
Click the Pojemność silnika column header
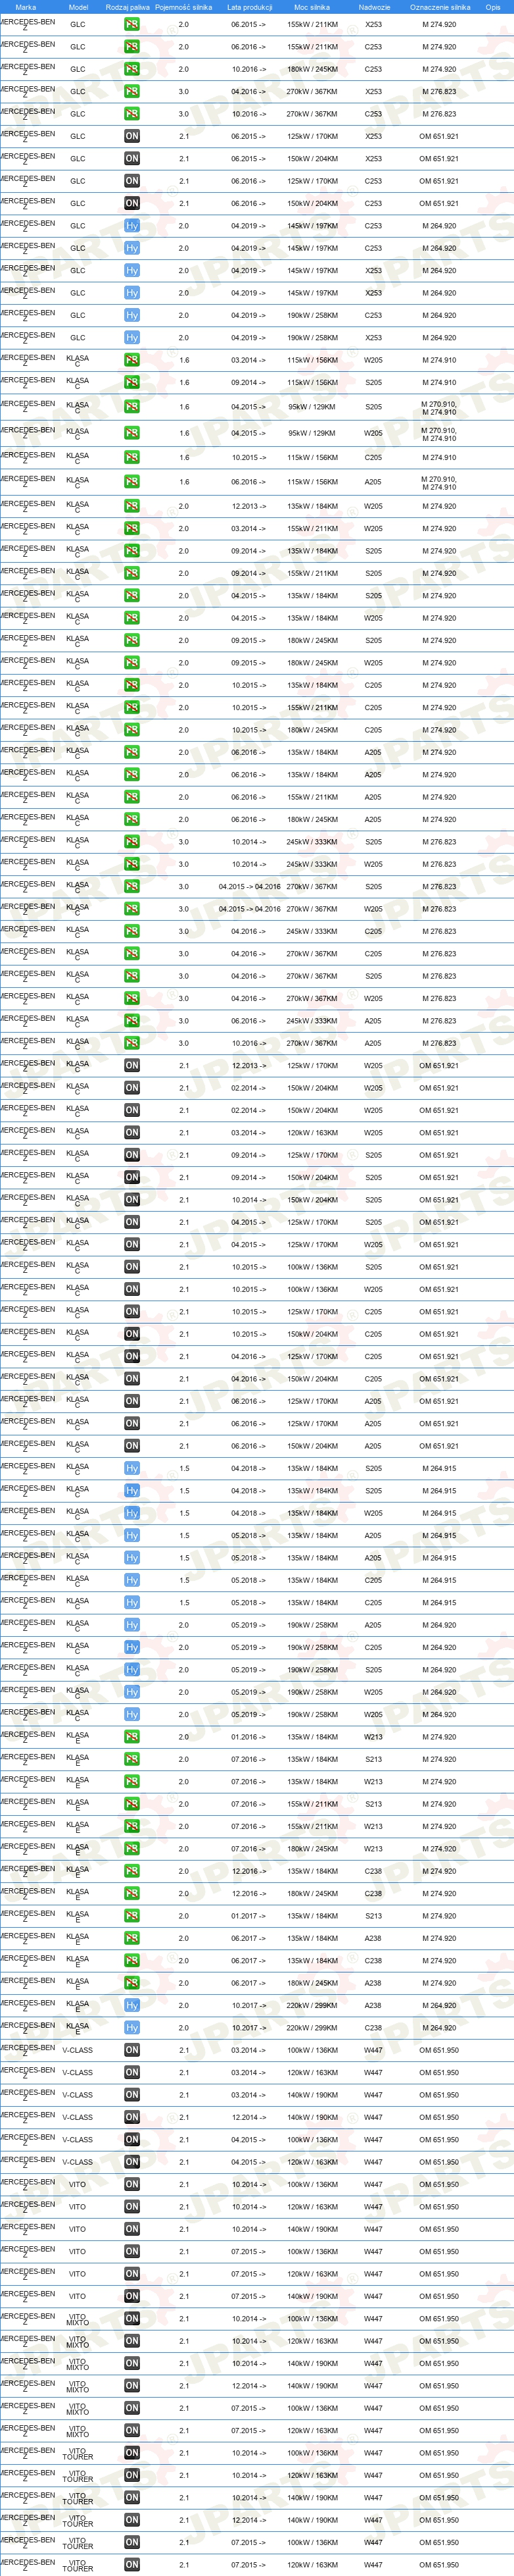tap(183, 7)
